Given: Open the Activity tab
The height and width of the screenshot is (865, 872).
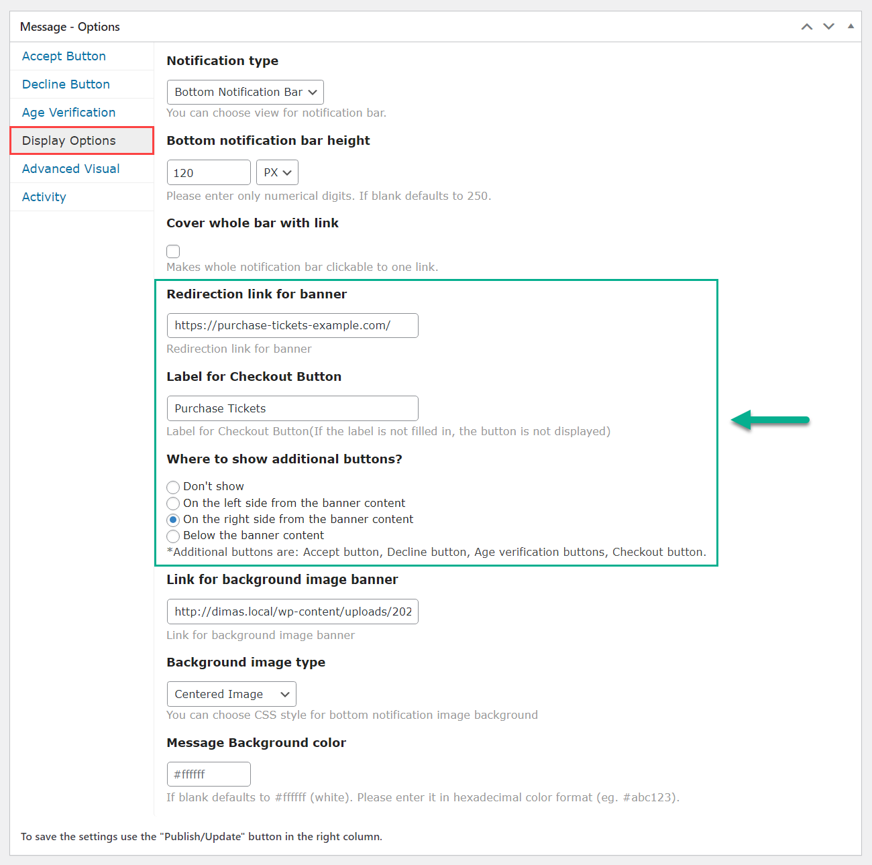Looking at the screenshot, I should [44, 197].
